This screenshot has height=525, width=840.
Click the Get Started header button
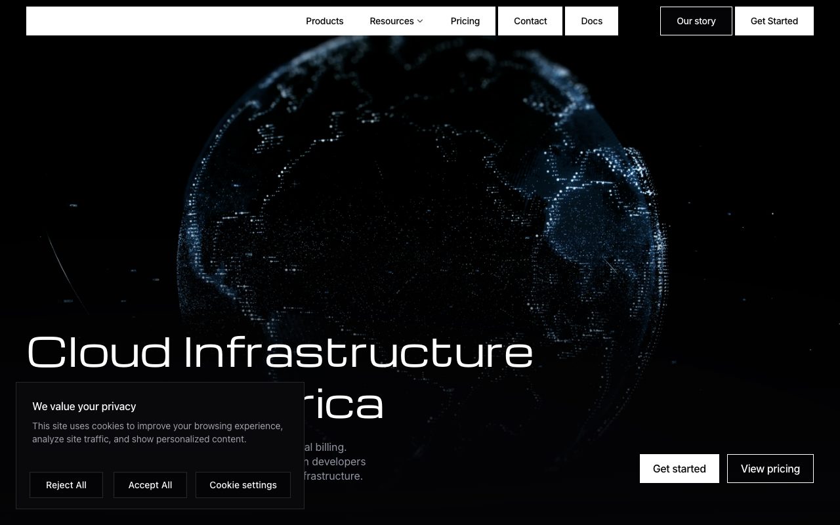(774, 21)
